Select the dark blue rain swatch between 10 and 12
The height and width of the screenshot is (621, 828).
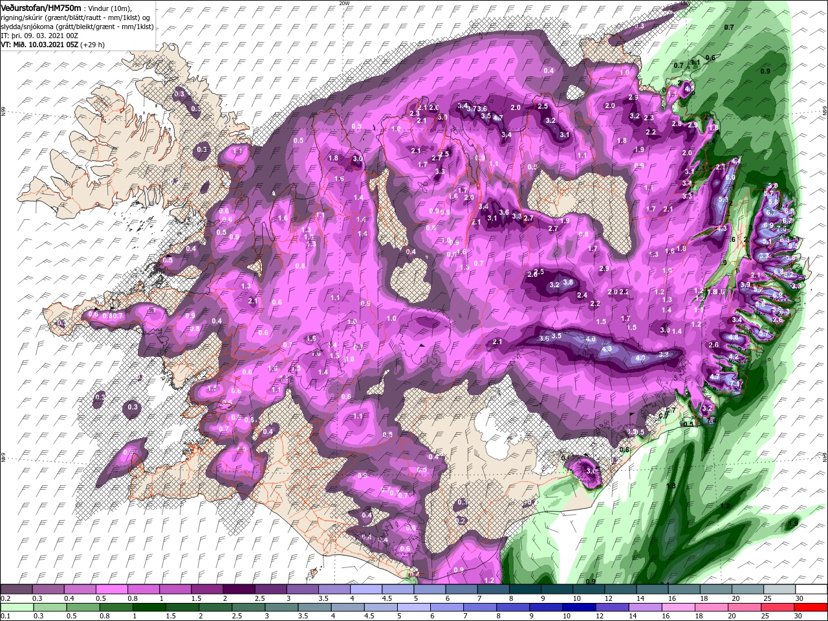point(579,607)
